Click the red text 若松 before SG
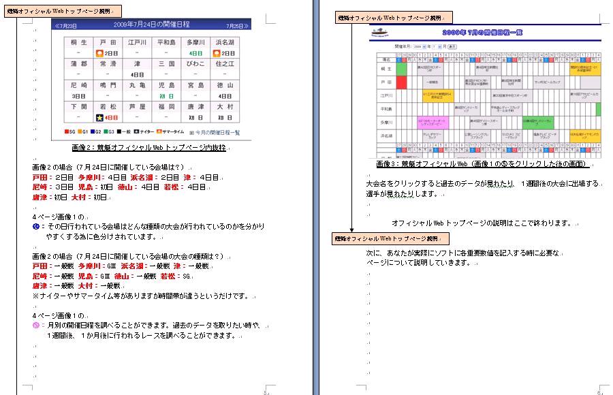This screenshot has height=395, width=613. tap(168, 276)
